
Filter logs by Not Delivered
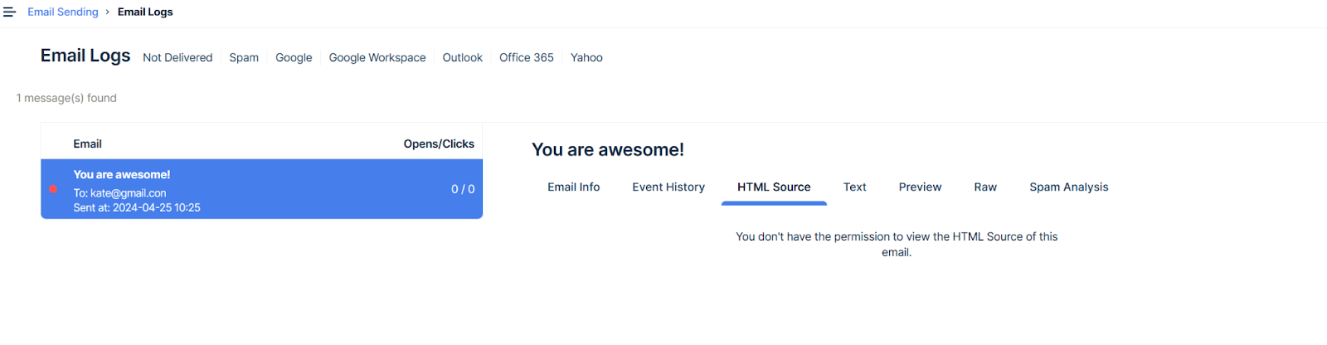177,58
